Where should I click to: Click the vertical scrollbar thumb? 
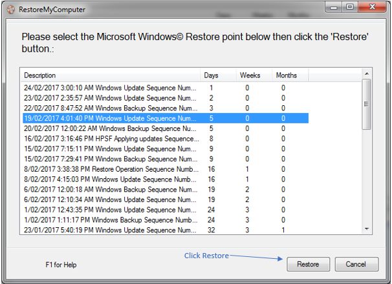[x=367, y=104]
